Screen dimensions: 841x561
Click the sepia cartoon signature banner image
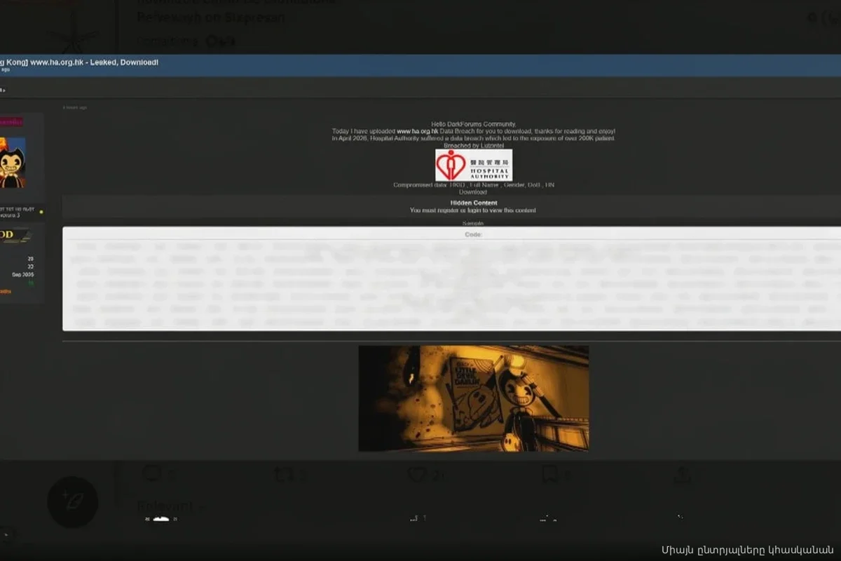click(473, 398)
